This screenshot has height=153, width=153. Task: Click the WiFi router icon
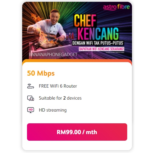tap(31, 86)
